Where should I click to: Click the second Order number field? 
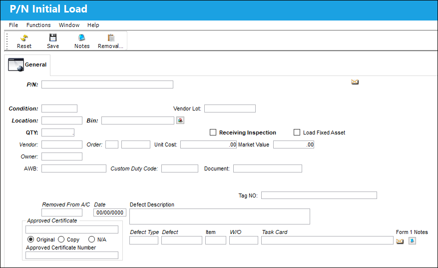click(136, 144)
